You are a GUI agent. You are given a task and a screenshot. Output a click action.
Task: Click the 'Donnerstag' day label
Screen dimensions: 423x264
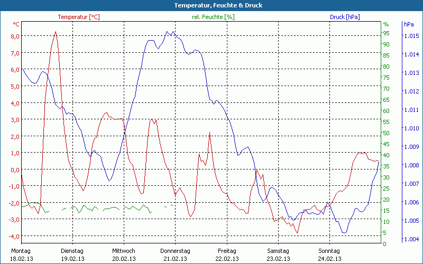click(175, 251)
